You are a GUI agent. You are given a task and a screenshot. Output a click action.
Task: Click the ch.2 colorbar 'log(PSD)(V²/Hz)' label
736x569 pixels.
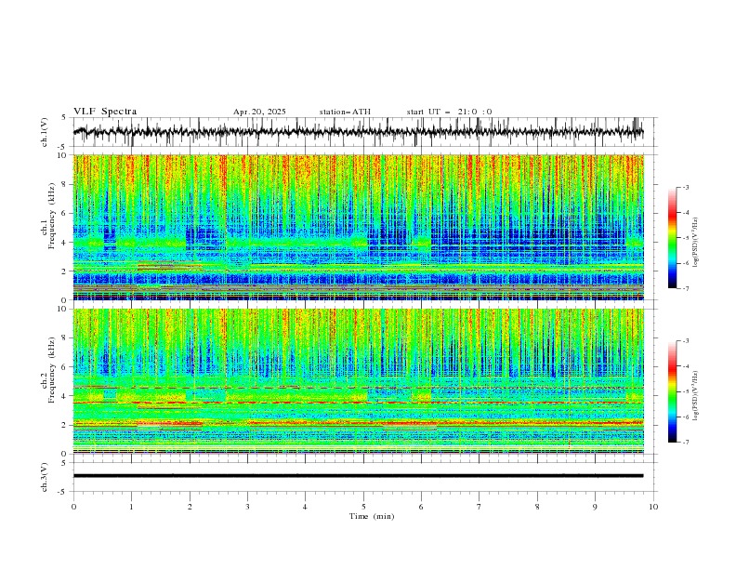(695, 396)
